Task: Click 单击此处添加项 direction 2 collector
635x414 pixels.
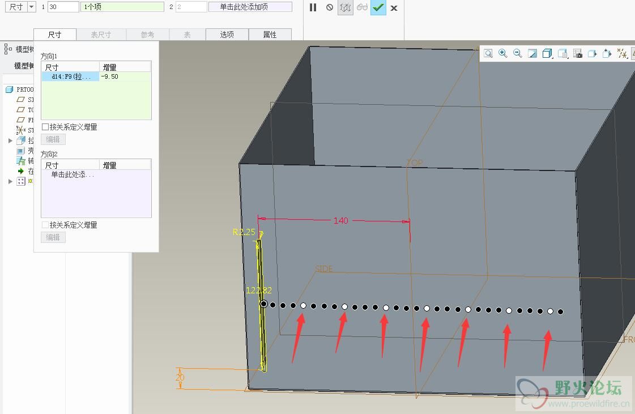Action: [250, 7]
